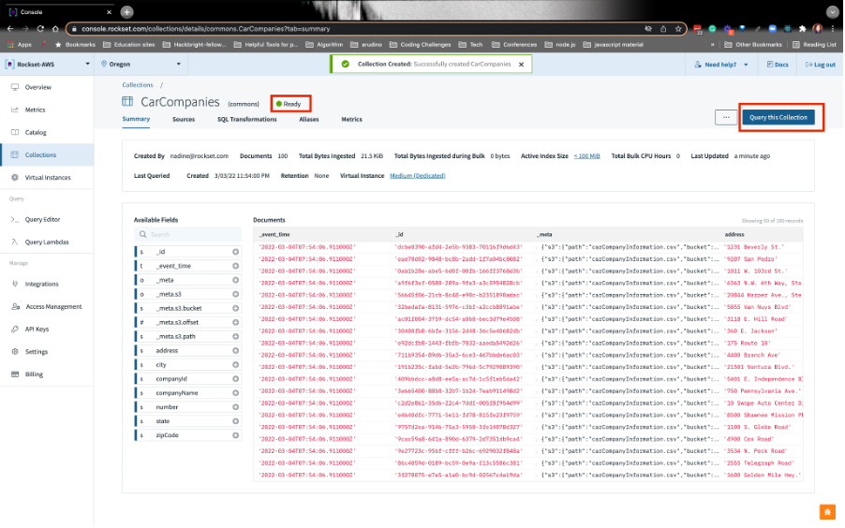Viewport: 845px width, 528px height.
Task: Click the plus icon next to city field
Action: pyautogui.click(x=235, y=365)
